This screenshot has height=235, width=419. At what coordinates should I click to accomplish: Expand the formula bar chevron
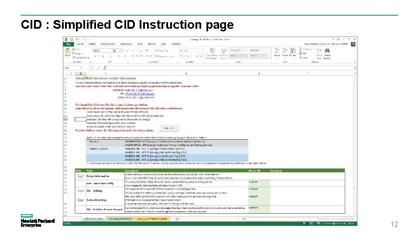(x=354, y=68)
